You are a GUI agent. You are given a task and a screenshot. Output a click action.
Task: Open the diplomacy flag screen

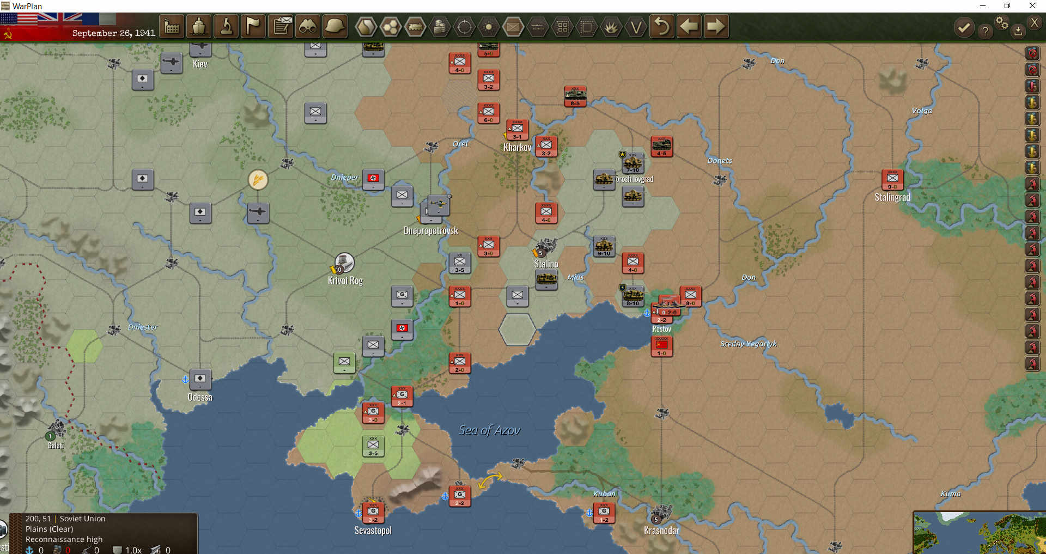(253, 27)
